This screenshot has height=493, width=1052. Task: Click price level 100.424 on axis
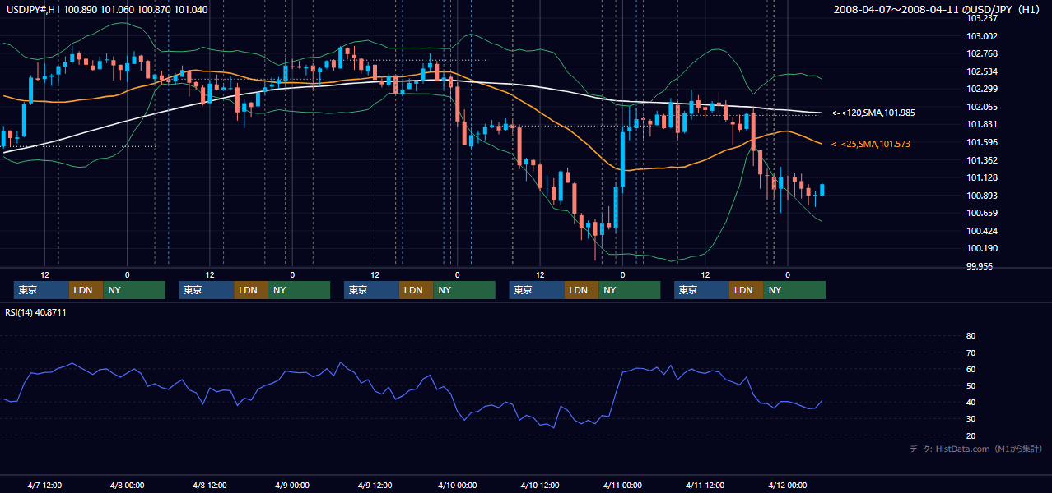981,231
